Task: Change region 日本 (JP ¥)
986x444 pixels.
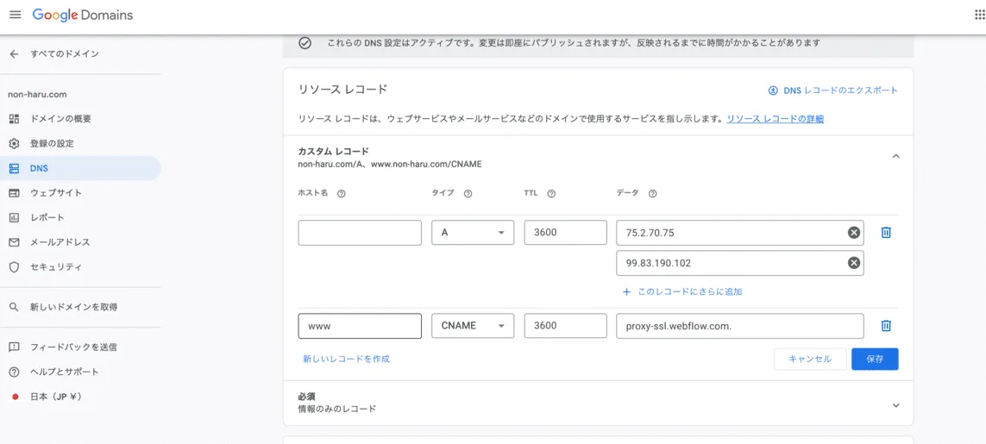Action: [x=80, y=397]
